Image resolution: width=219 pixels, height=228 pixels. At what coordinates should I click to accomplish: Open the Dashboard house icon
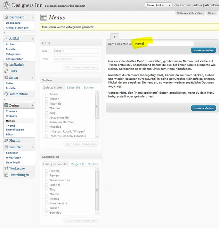(x=6, y=17)
